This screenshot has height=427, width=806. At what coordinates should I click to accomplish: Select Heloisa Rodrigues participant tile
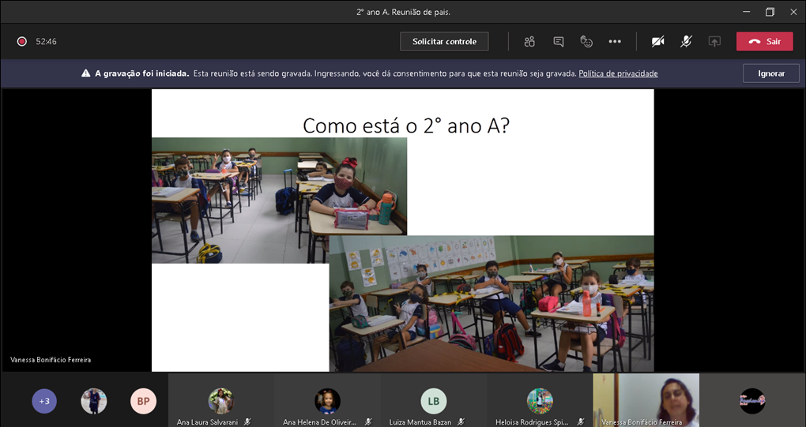click(540, 401)
